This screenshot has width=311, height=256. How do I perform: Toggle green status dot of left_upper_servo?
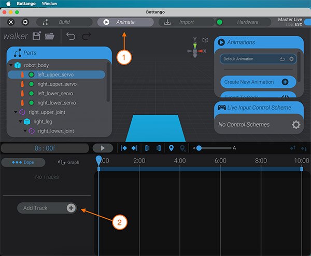(x=31, y=74)
